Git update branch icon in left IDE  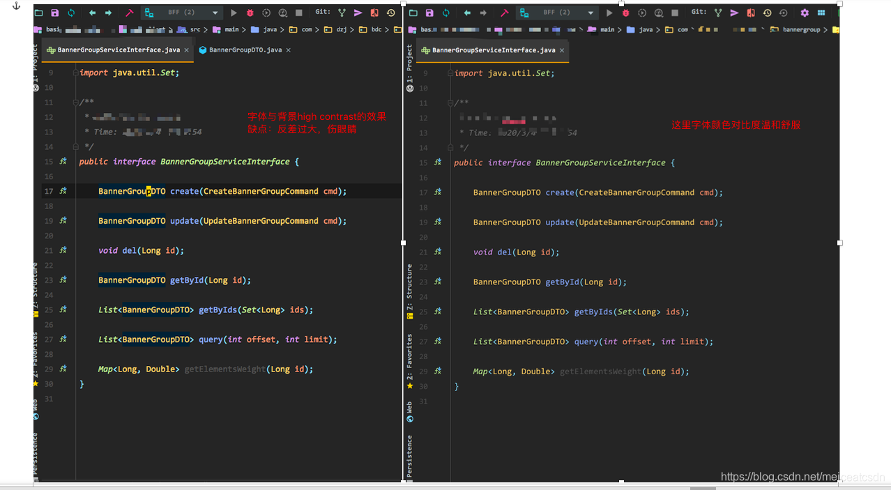tap(342, 13)
